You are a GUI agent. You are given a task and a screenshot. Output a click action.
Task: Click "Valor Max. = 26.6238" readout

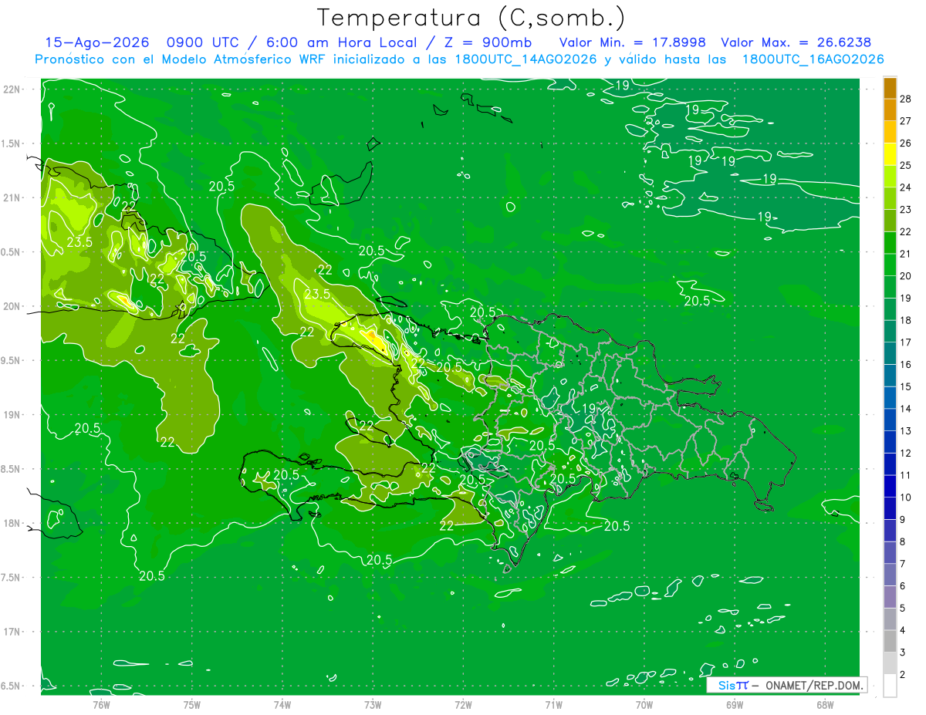click(x=796, y=43)
